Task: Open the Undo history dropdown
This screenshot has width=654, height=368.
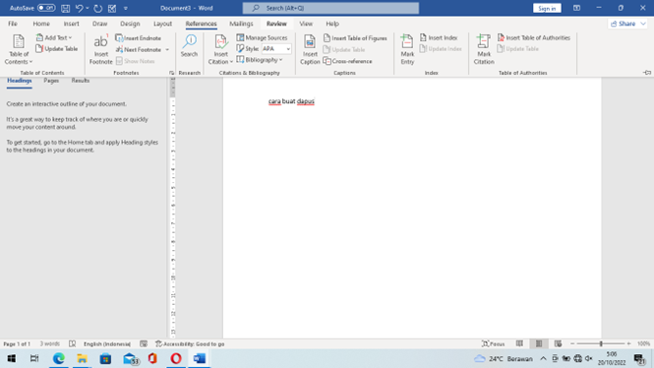Action: (x=88, y=8)
